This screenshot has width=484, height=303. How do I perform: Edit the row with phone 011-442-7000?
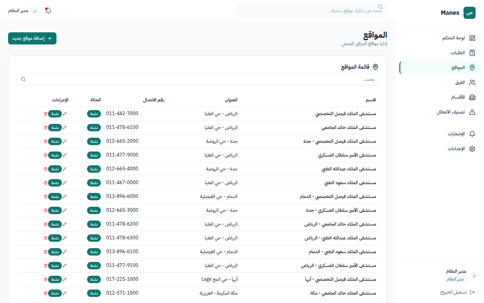point(65,114)
